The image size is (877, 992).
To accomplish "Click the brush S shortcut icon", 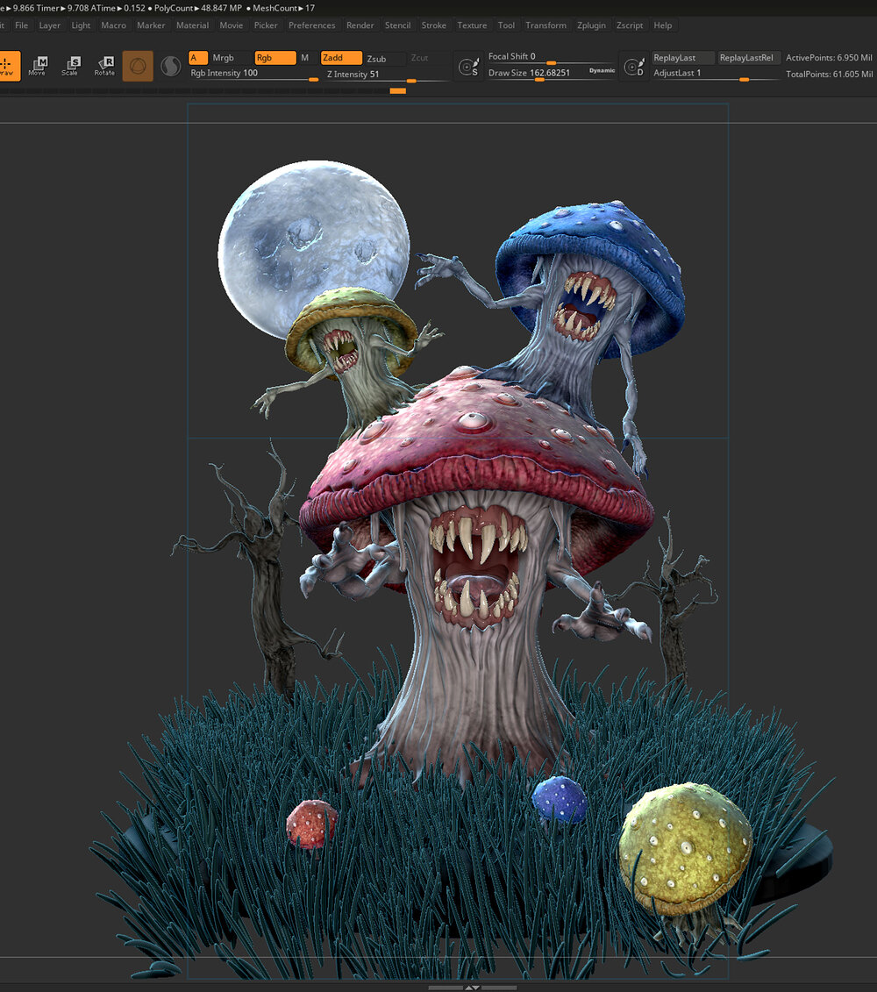I will (468, 67).
